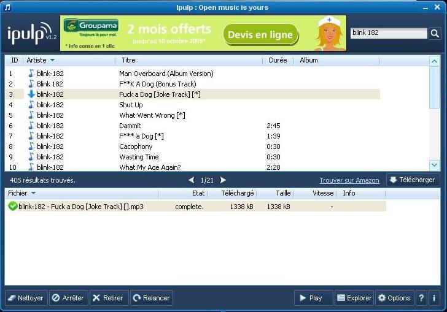Click the Télécharger download button
This screenshot has width=447, height=312.
pyautogui.click(x=413, y=180)
